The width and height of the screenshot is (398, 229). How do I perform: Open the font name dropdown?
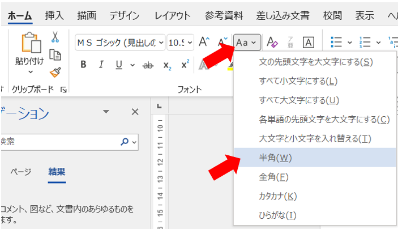coord(161,43)
